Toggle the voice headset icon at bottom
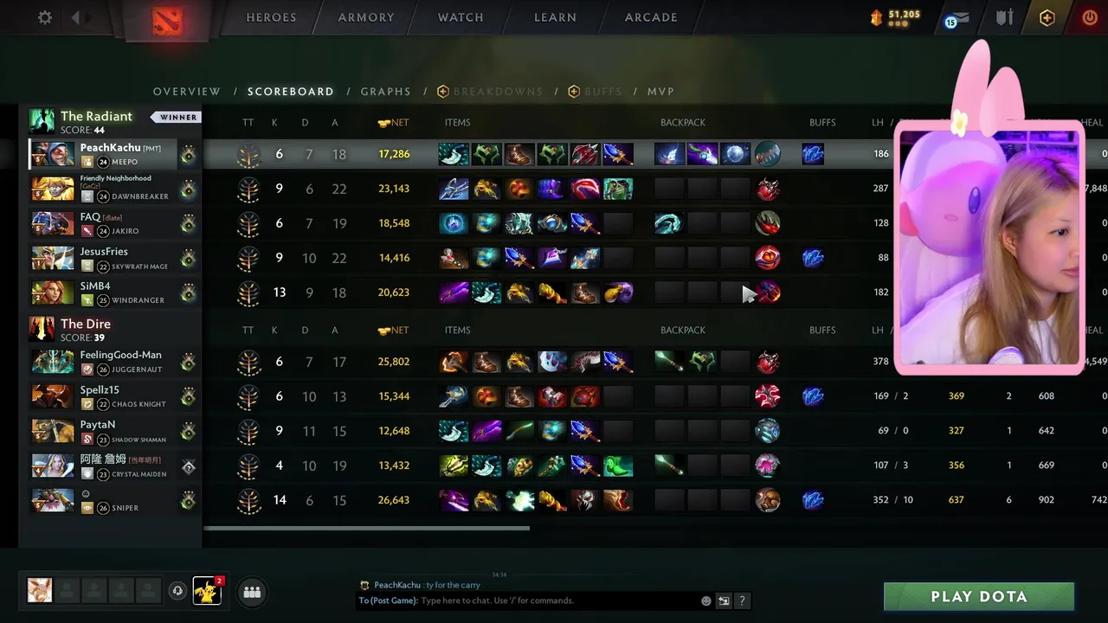1108x623 pixels. pos(177,591)
